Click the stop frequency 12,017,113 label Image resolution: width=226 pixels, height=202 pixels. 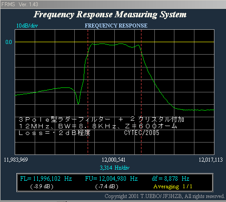[210, 160]
